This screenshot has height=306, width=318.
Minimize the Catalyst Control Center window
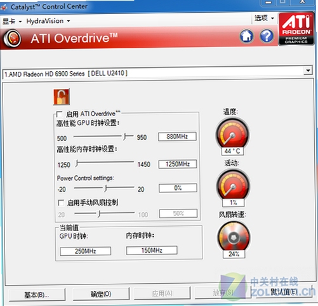point(268,3)
